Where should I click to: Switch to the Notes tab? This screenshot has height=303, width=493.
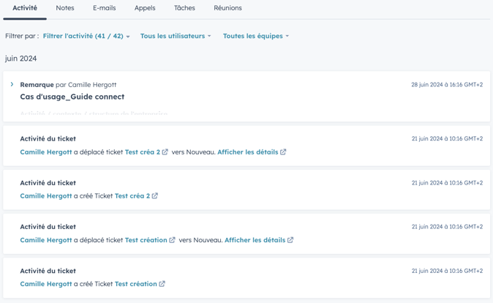click(x=65, y=8)
